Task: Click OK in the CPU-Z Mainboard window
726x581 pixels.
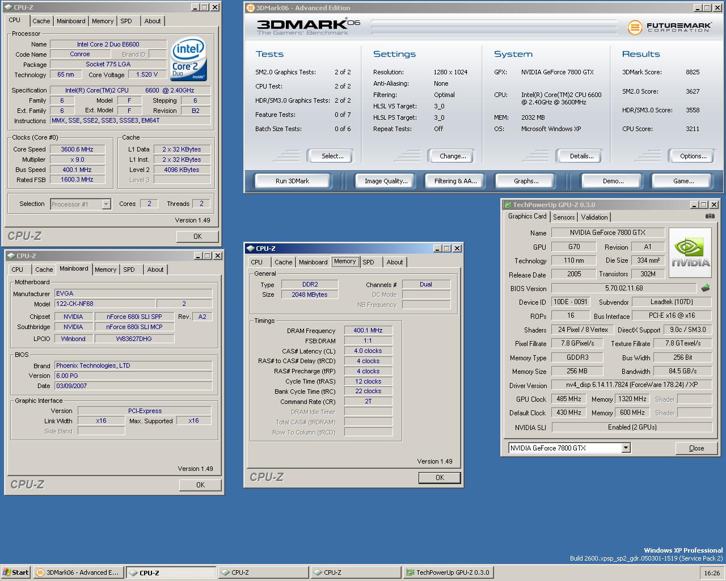Action: pyautogui.click(x=200, y=485)
